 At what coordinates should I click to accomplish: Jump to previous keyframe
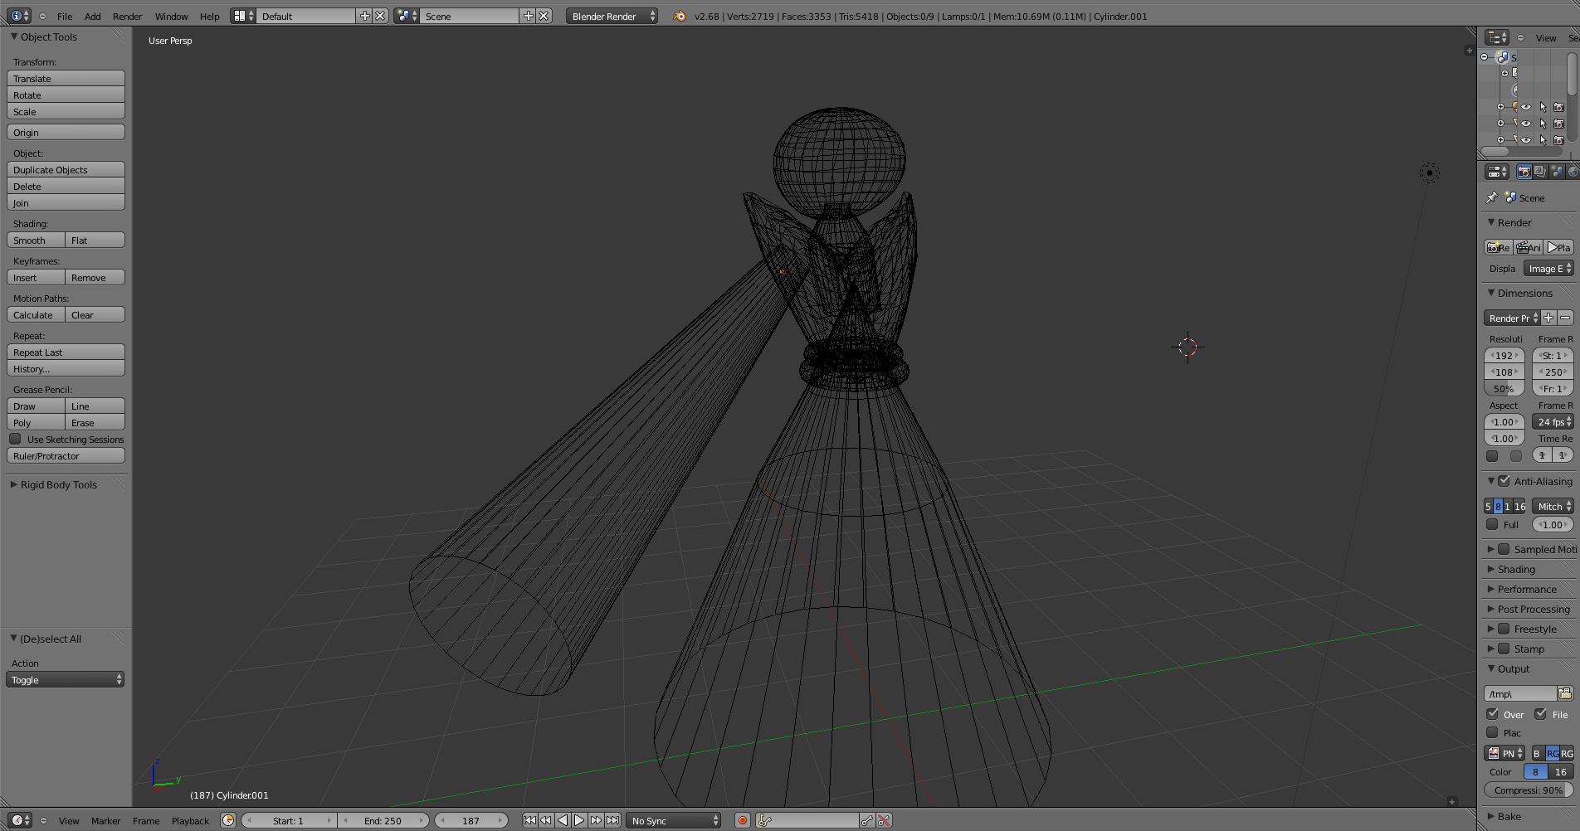point(546,820)
